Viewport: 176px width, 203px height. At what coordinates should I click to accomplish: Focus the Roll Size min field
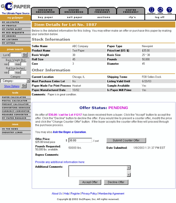(12, 72)
